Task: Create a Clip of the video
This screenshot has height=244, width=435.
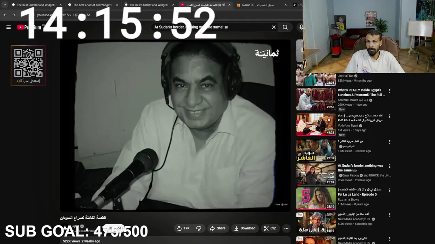Action: point(270,228)
